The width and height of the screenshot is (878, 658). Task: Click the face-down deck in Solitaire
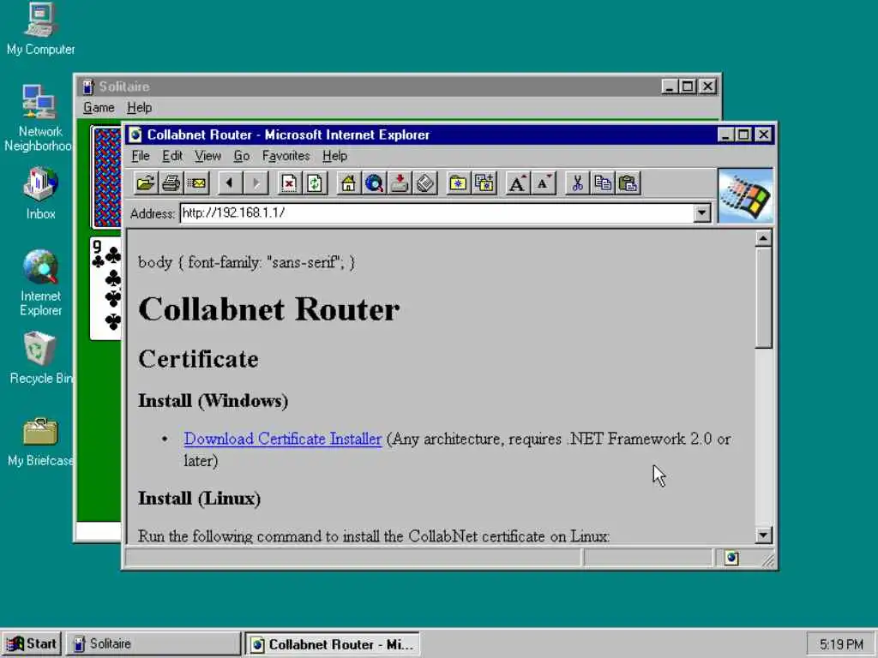click(107, 176)
